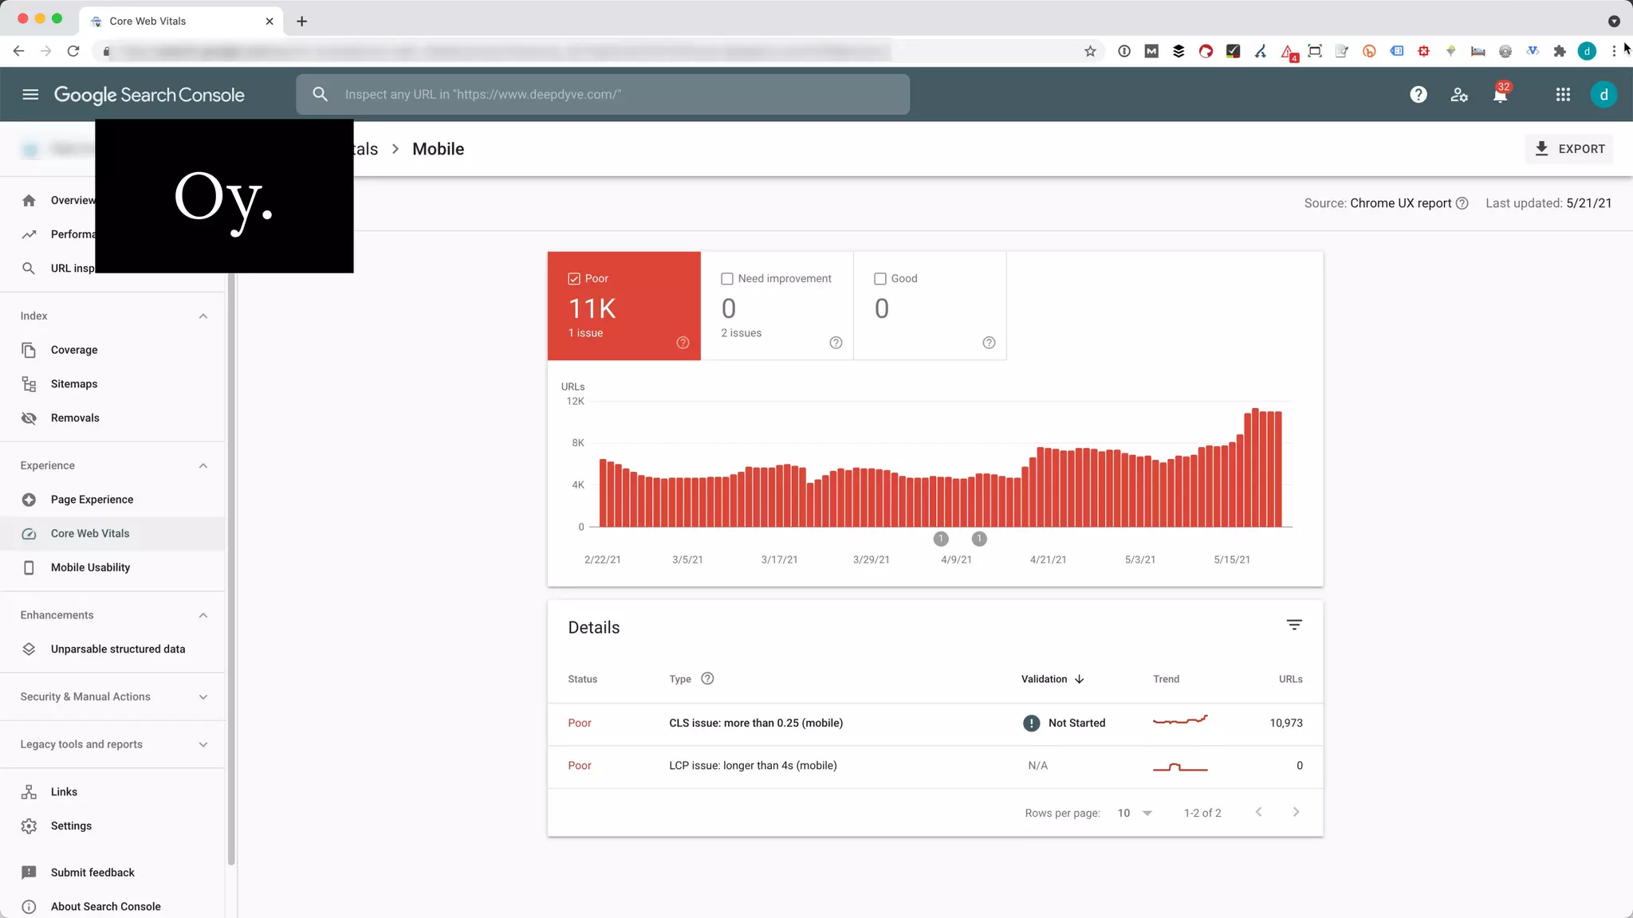
Task: Open Page Experience in sidebar
Action: click(x=92, y=500)
